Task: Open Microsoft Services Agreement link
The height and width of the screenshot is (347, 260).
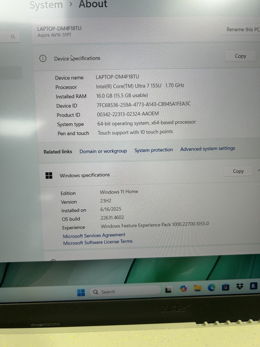Action: 94,236
